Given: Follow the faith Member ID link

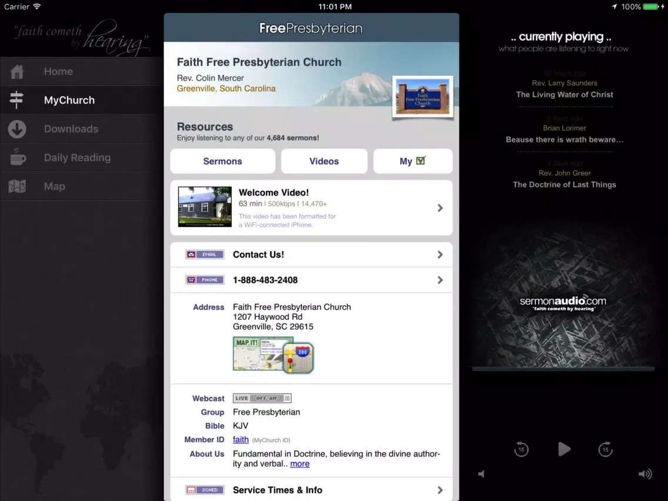Looking at the screenshot, I should coord(241,439).
